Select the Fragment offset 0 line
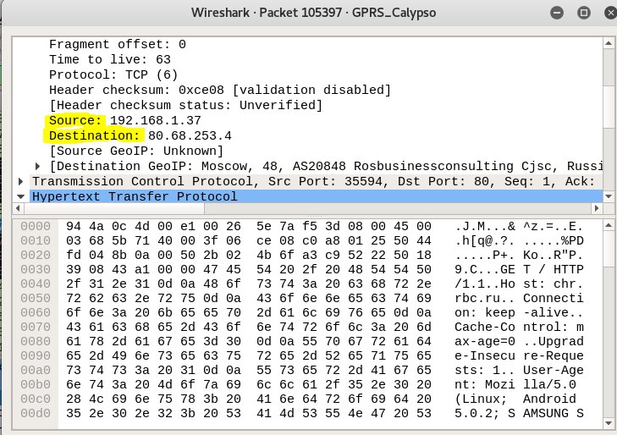The image size is (617, 435). pos(118,44)
